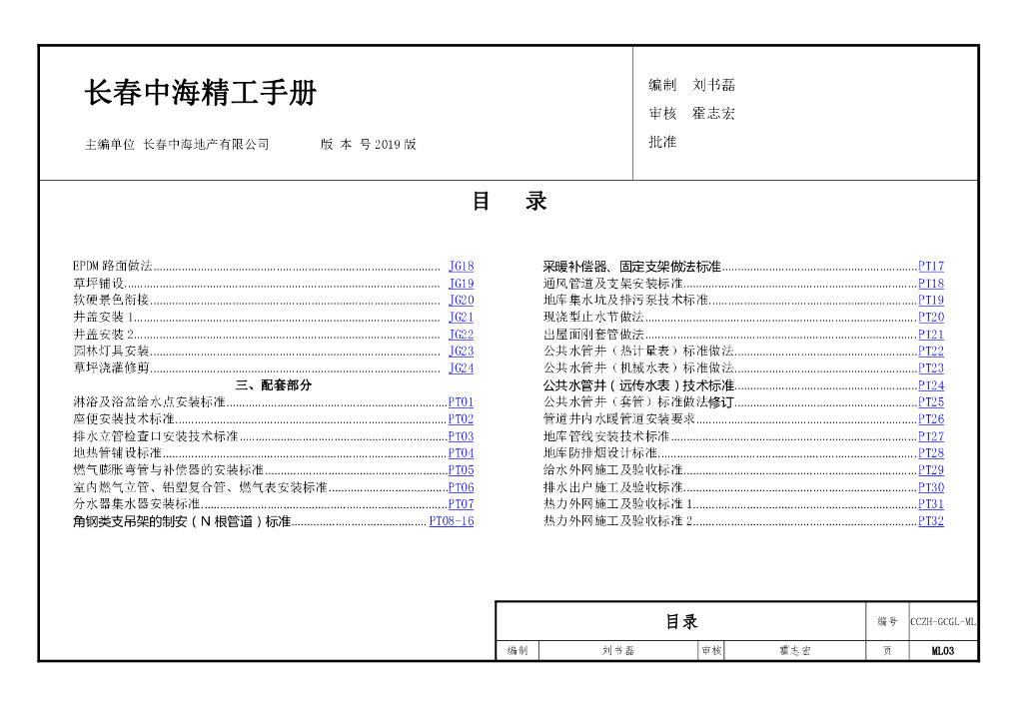Click the PT03 link
Viewport: 1023px width, 723px height.
[461, 436]
